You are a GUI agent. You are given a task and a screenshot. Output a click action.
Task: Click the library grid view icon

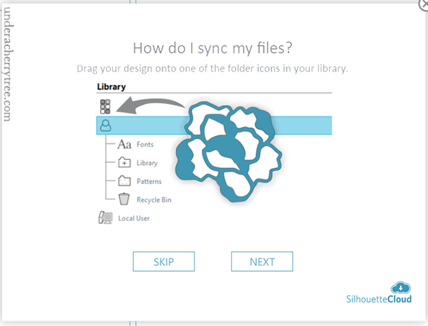(105, 106)
